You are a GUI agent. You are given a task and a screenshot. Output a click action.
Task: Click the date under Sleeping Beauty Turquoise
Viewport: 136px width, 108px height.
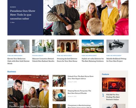pos(72,96)
